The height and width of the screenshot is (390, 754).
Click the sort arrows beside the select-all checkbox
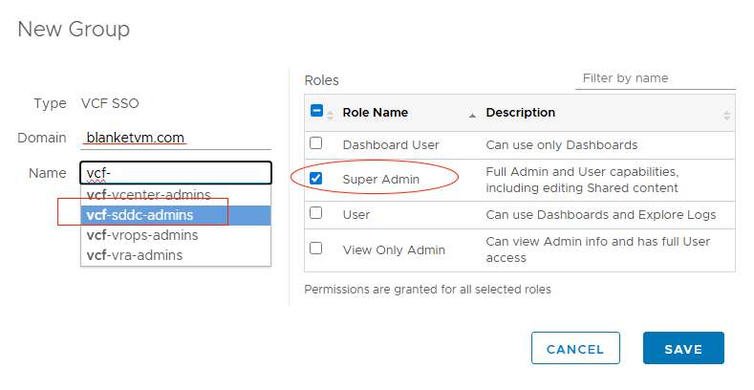331,114
